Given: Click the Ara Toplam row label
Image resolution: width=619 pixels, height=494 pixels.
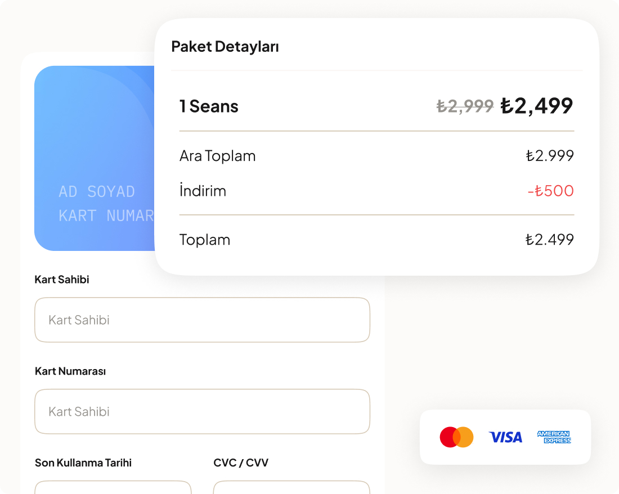Looking at the screenshot, I should pyautogui.click(x=218, y=156).
